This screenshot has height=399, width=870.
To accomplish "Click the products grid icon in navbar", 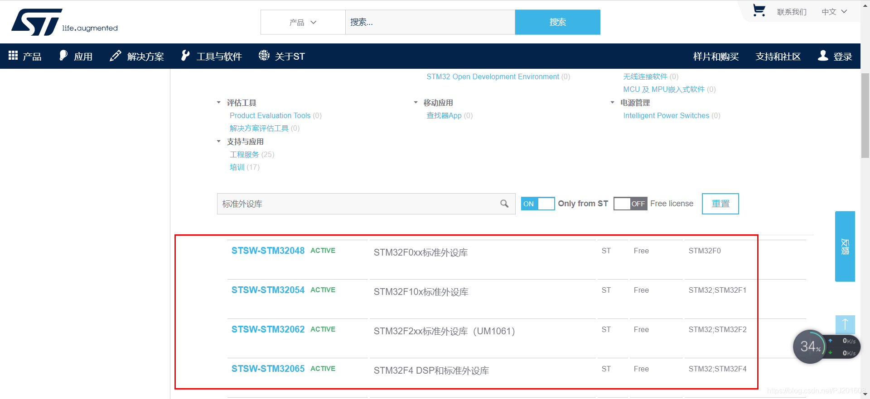I will pyautogui.click(x=13, y=55).
